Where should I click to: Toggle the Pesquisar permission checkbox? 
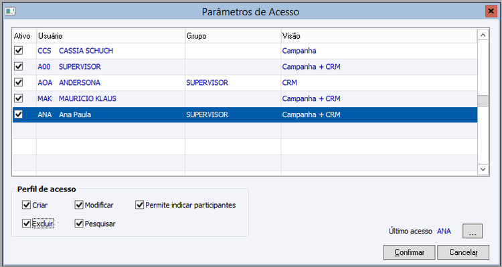click(x=79, y=224)
